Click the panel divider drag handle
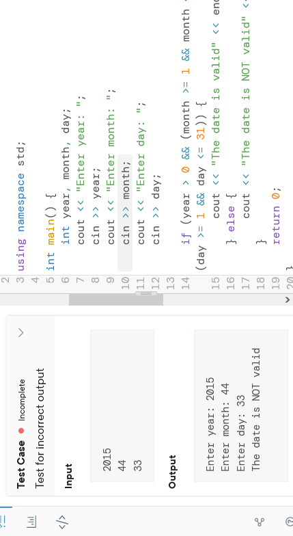 point(146,294)
